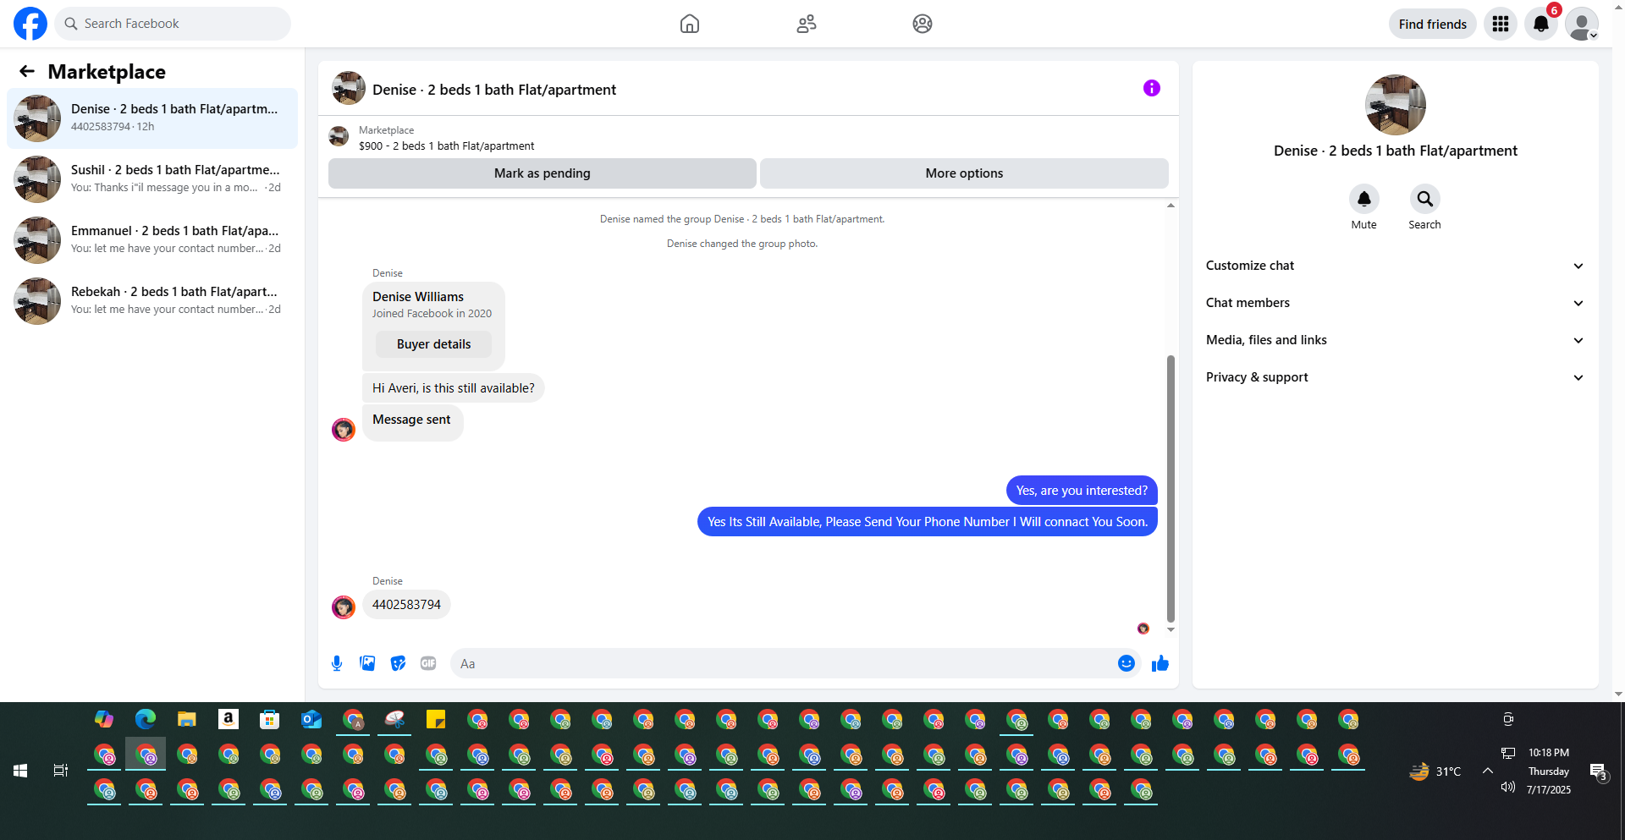The height and width of the screenshot is (840, 1625).
Task: Open Microsoft Store from the taskbar
Action: [270, 720]
